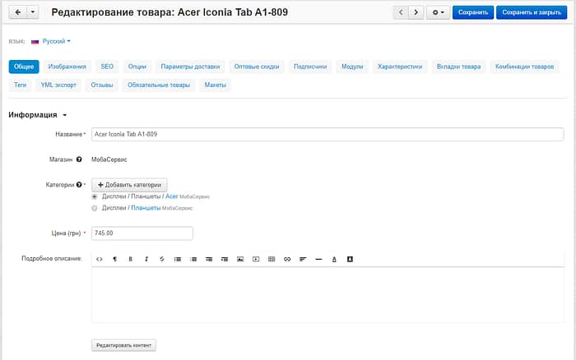Open the gear settings dropdown

coord(439,12)
